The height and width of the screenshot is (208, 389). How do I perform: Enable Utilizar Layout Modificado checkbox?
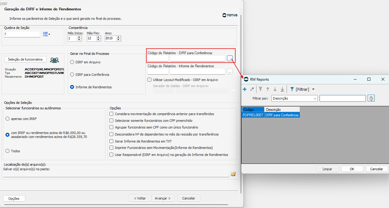click(x=150, y=80)
